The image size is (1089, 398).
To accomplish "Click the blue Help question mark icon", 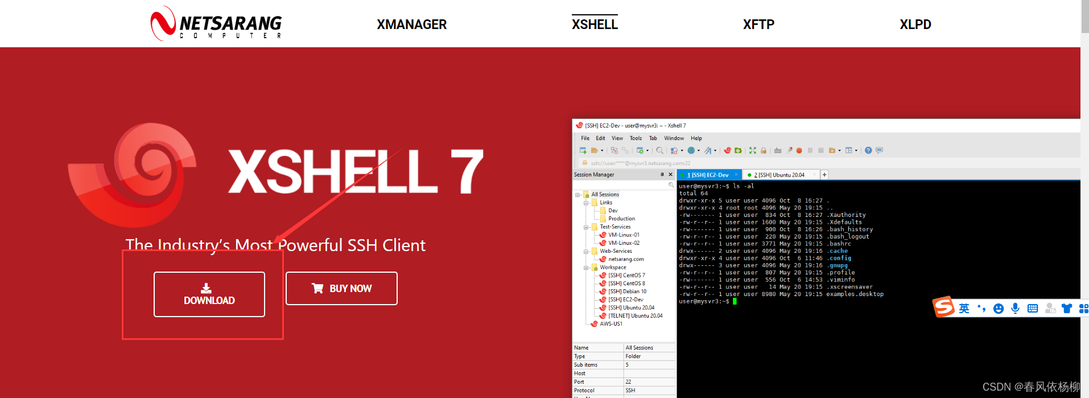I will (868, 150).
